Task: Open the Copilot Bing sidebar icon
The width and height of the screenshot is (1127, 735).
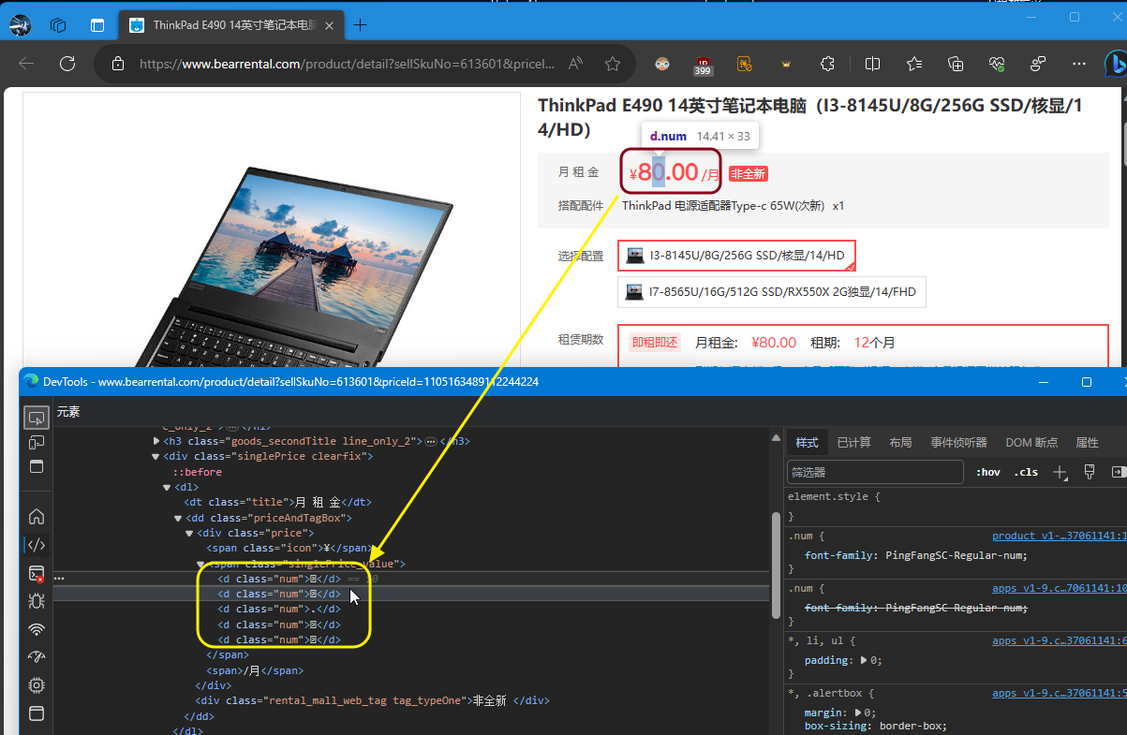Action: 1116,64
